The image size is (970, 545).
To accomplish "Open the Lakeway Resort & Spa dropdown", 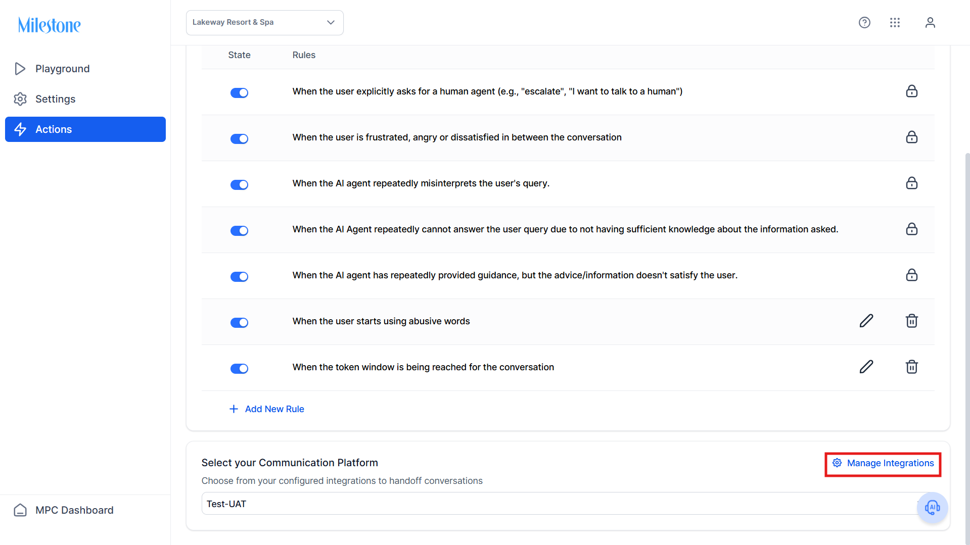I will pos(265,23).
